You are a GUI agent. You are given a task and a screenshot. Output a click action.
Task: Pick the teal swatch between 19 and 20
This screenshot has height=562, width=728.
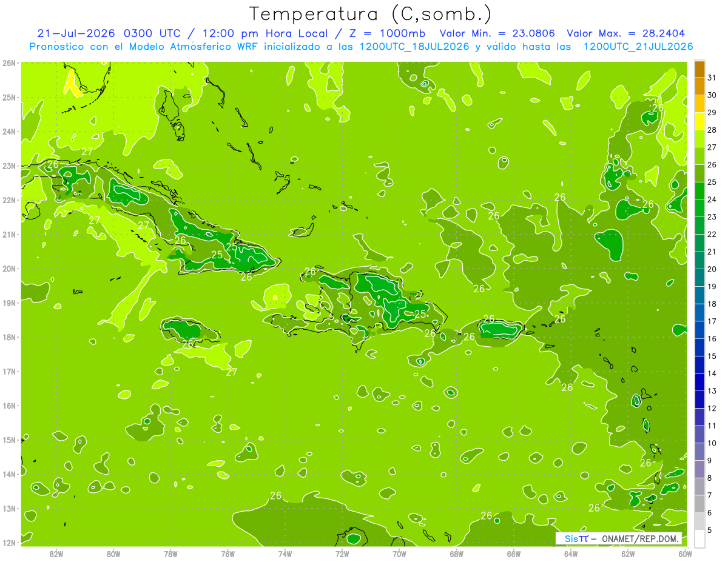pos(699,278)
